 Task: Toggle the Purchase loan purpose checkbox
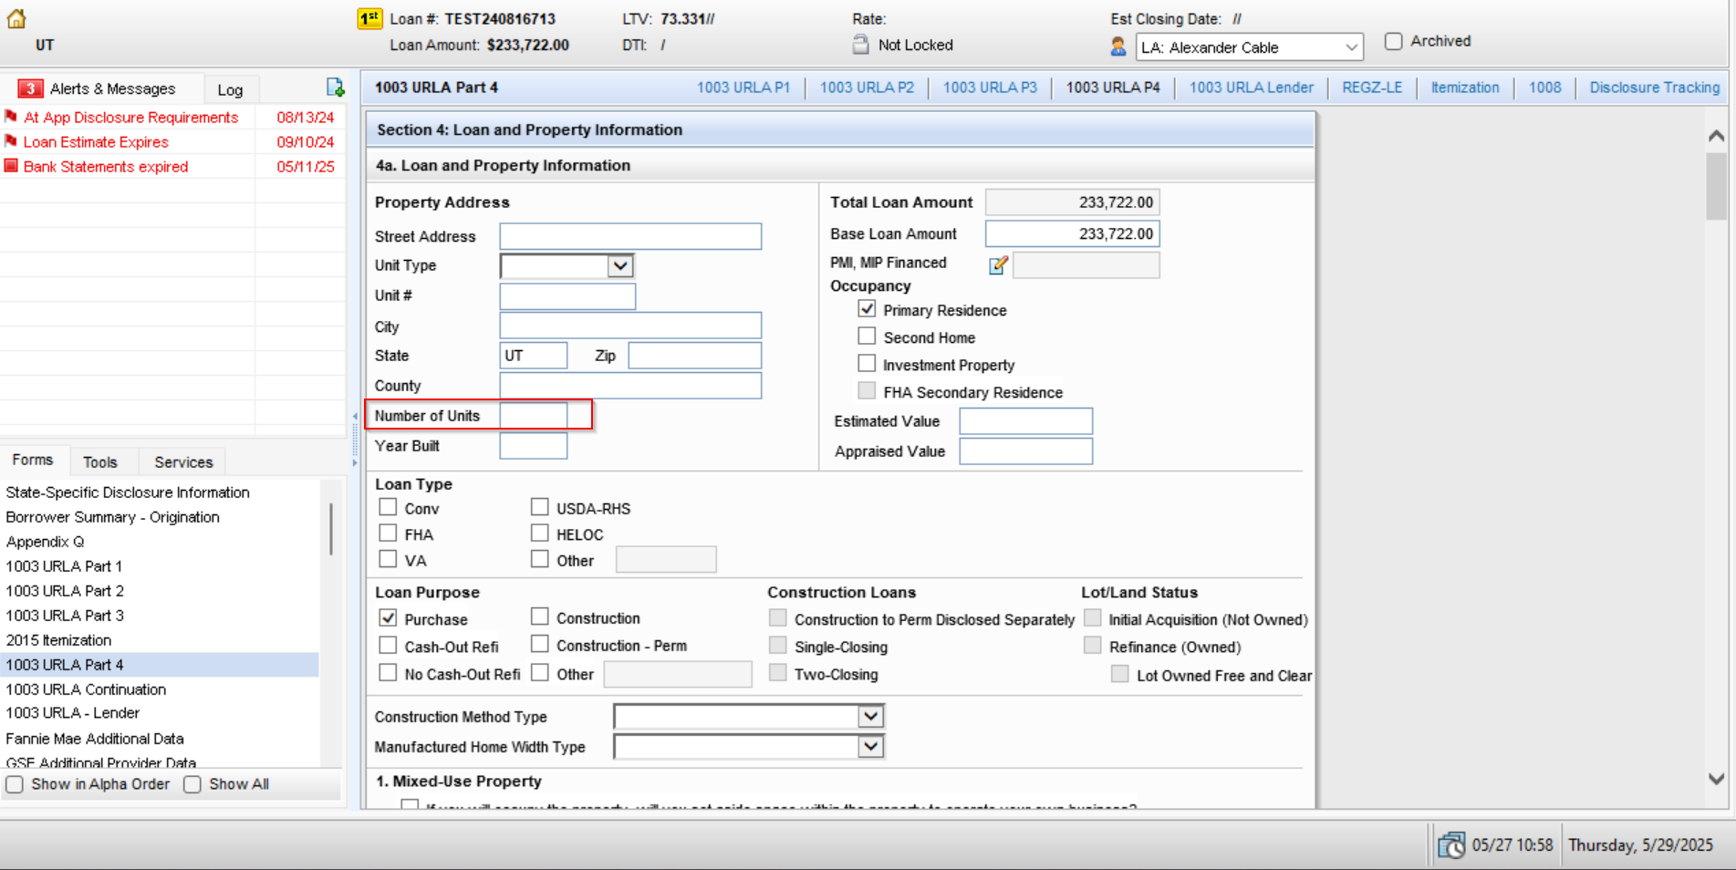click(388, 618)
